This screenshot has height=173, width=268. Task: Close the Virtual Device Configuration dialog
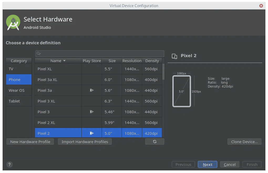pyautogui.click(x=261, y=6)
